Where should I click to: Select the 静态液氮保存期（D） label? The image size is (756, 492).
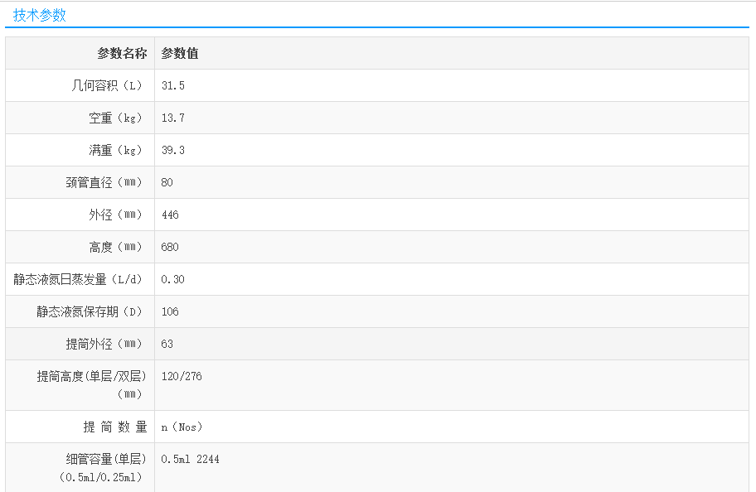[x=90, y=311]
